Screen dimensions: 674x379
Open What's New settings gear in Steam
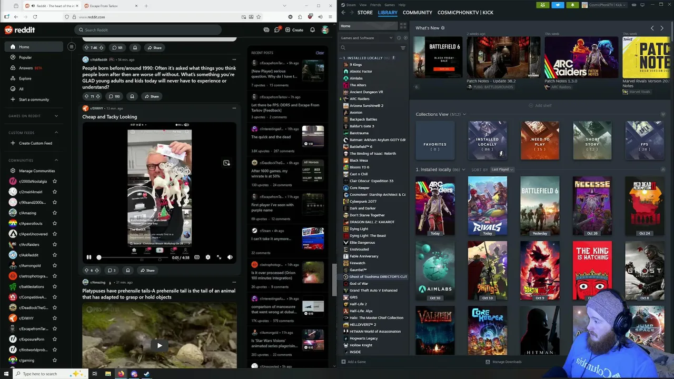442,28
